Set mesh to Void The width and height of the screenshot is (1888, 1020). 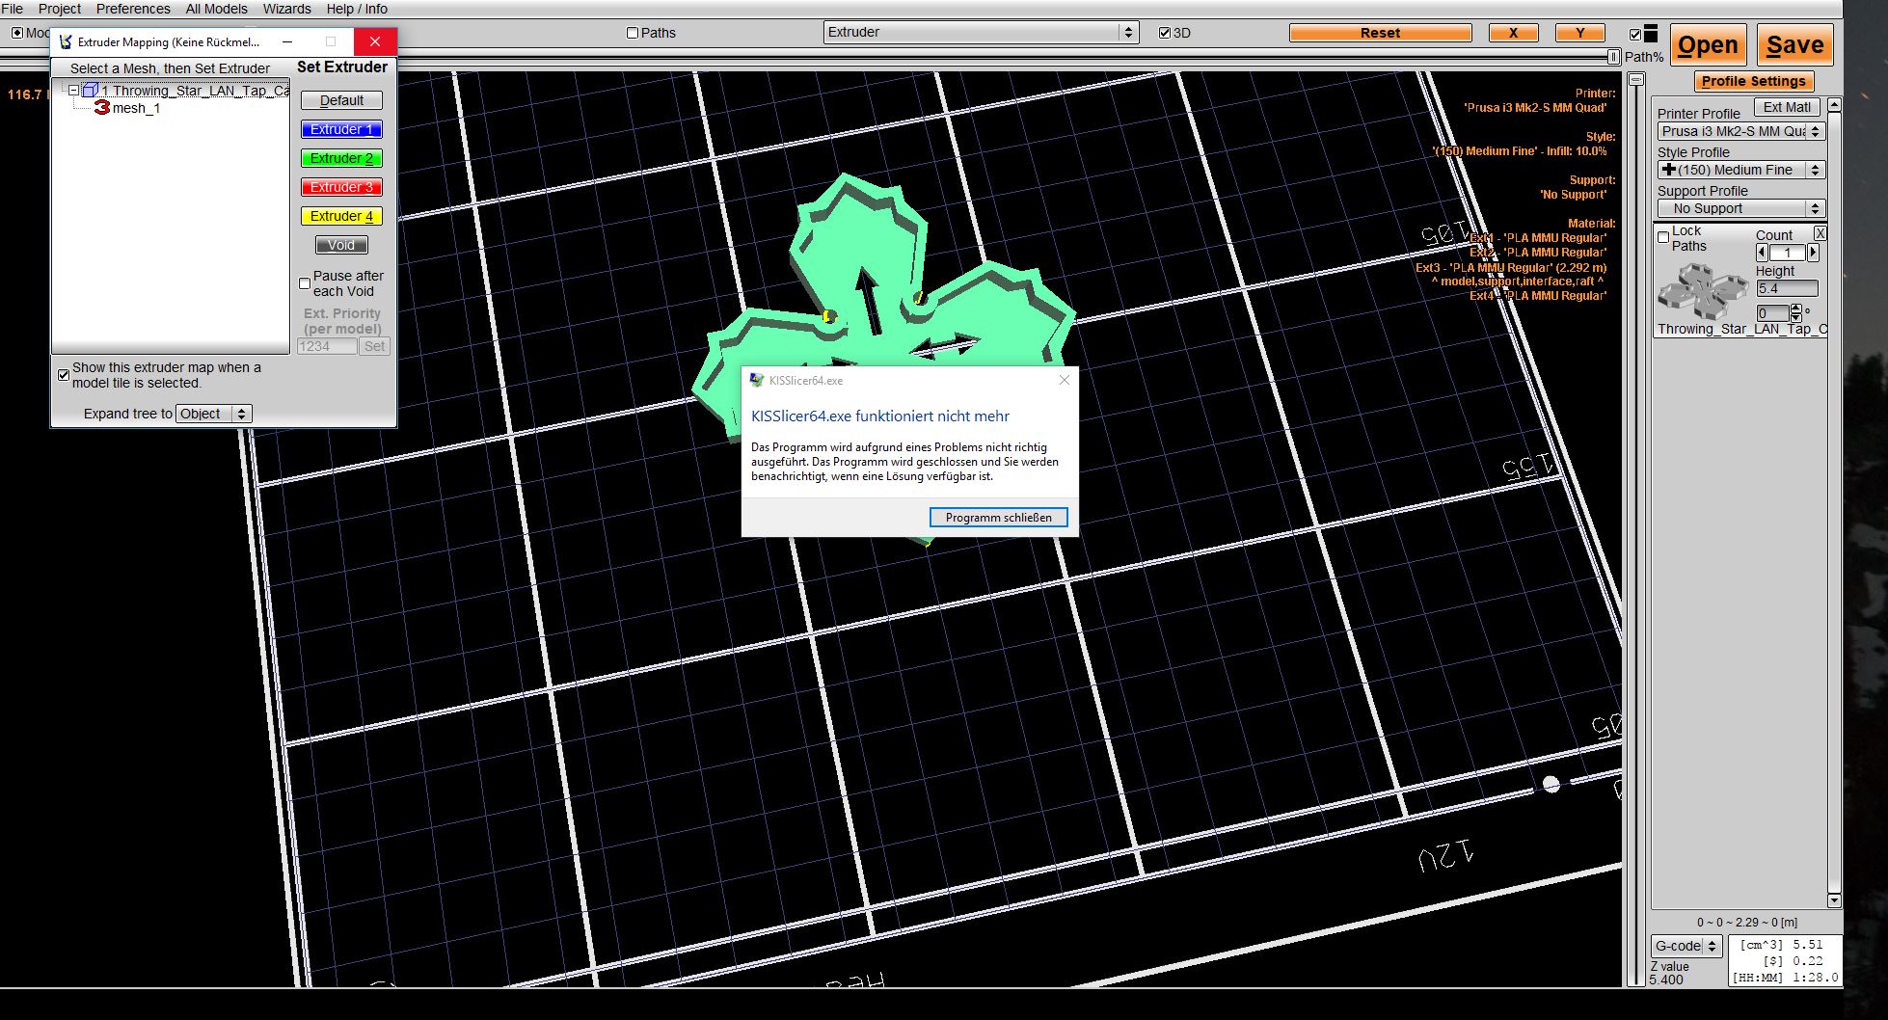tap(341, 245)
